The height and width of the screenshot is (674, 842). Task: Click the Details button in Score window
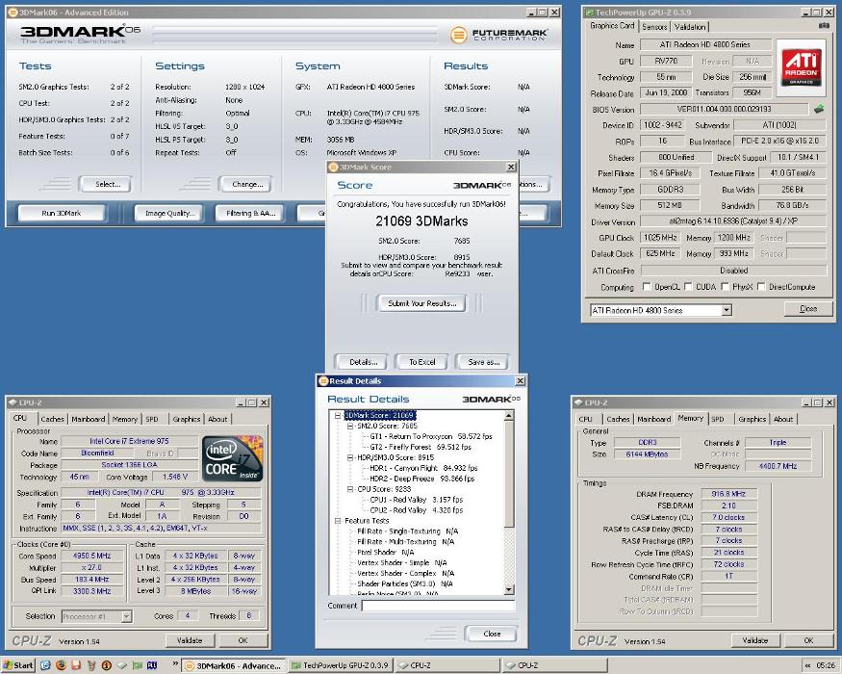tap(363, 362)
